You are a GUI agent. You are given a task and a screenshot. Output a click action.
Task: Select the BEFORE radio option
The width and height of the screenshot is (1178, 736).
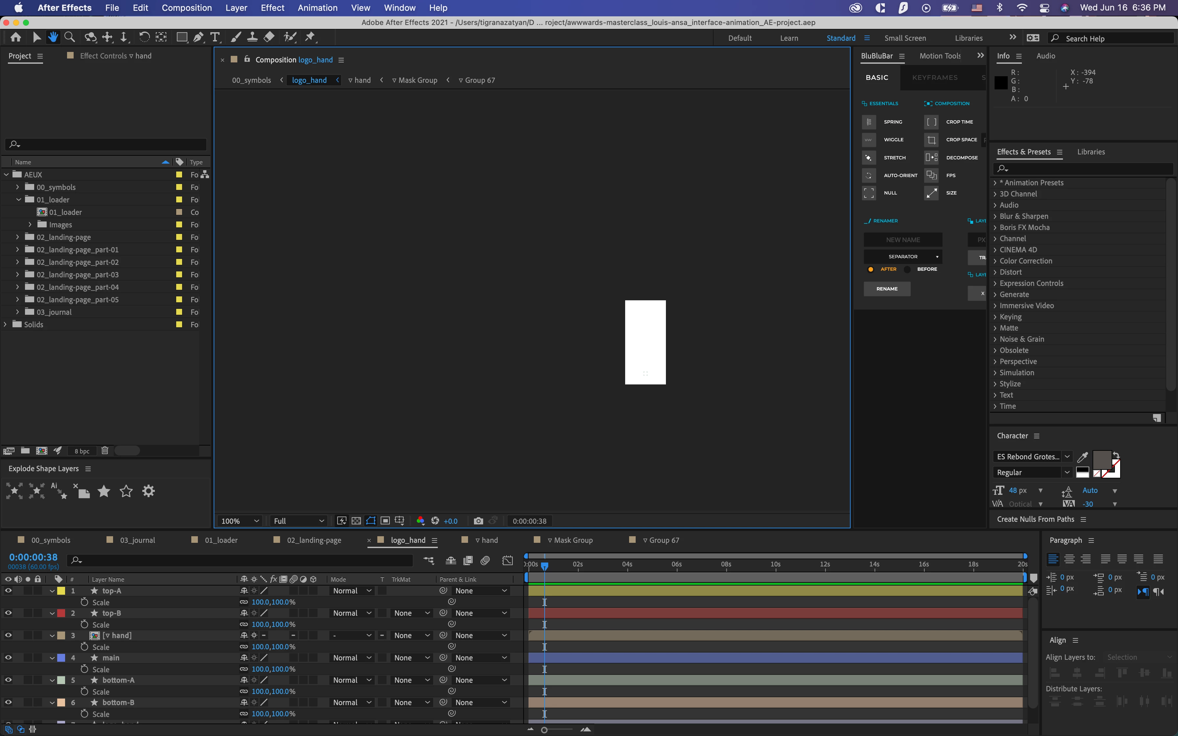coord(907,269)
